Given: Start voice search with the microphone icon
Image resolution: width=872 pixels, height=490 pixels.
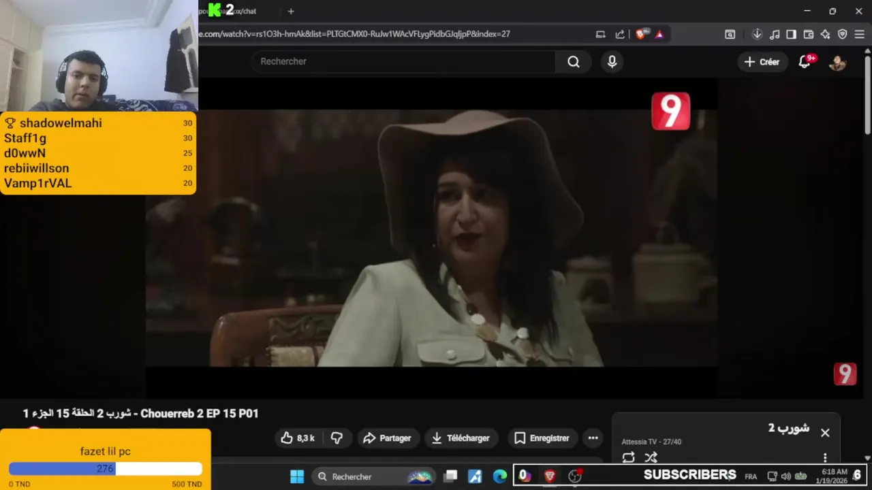Looking at the screenshot, I should point(612,62).
